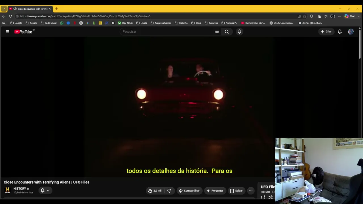Toggle playlist shuffle button
The image size is (363, 204).
tap(271, 197)
